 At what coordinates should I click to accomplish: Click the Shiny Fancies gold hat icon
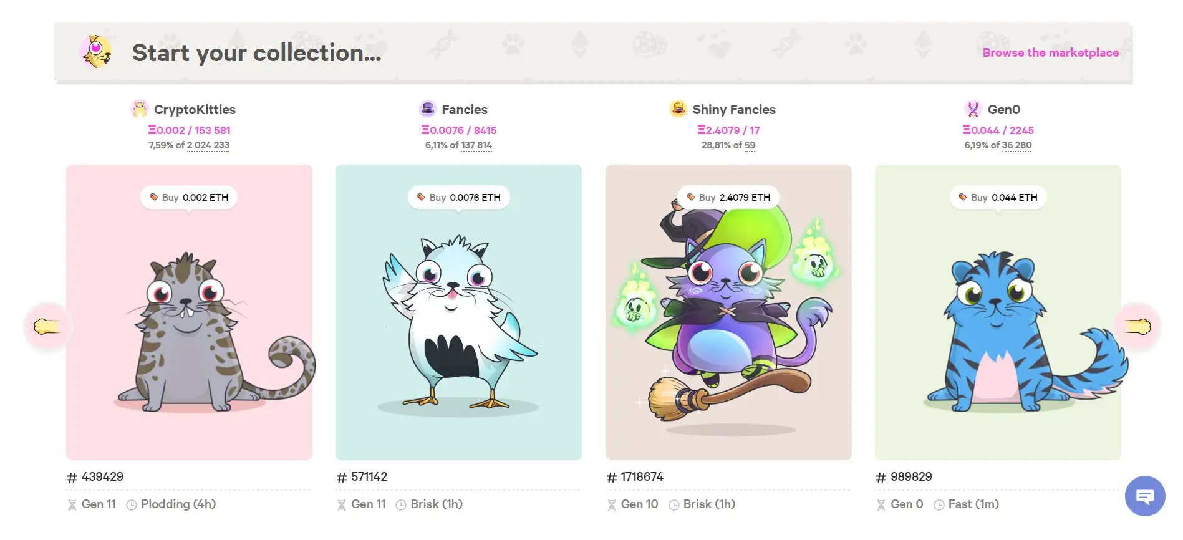[678, 109]
